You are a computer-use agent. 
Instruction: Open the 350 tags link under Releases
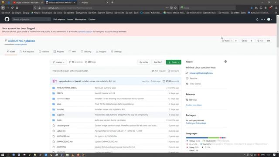[x=191, y=100]
